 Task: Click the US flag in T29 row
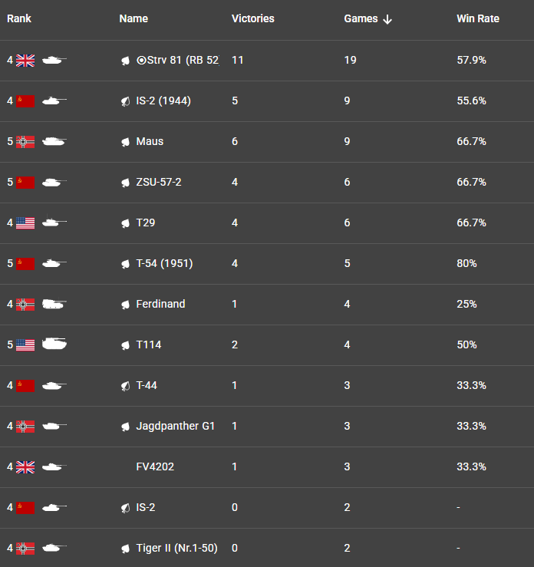(25, 223)
